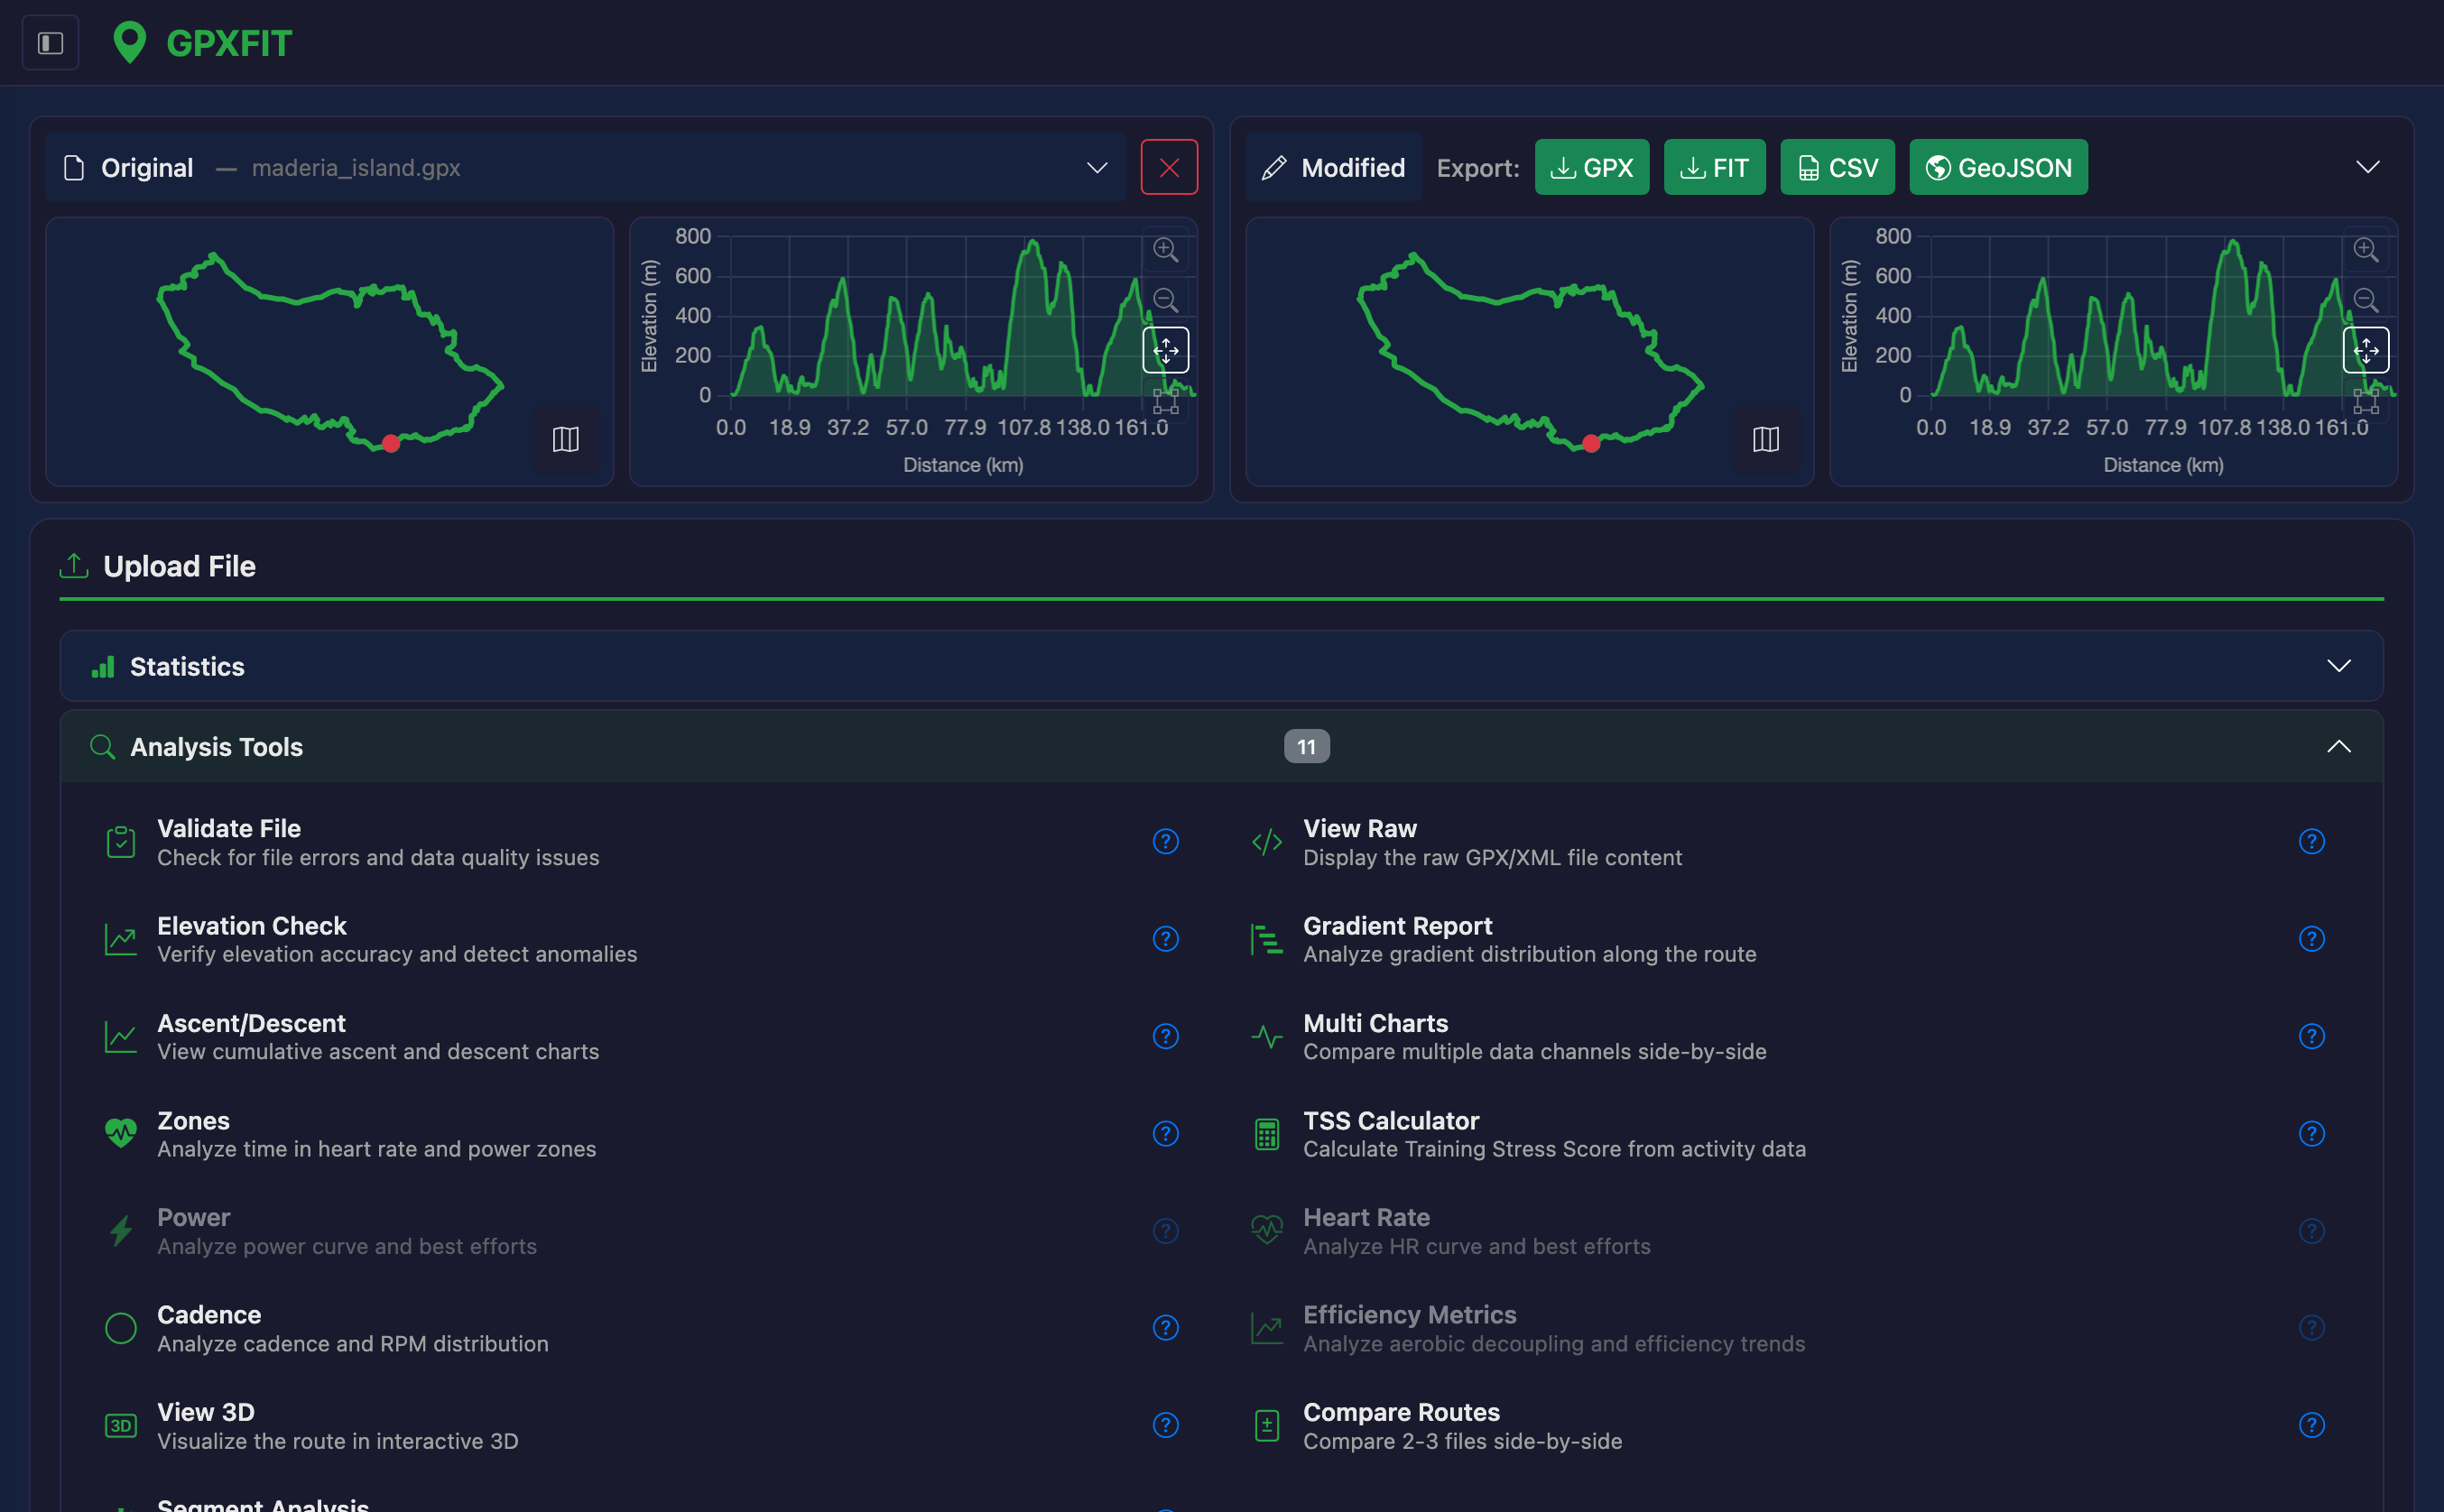Export the modified route as GeoJSON

point(1997,167)
